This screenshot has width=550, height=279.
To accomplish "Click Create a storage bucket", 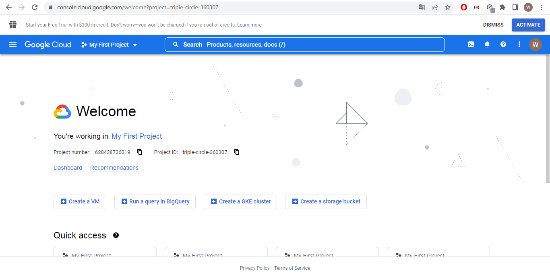I will 326,201.
